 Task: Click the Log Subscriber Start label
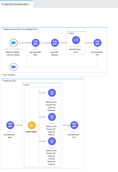(x=35, y=54)
